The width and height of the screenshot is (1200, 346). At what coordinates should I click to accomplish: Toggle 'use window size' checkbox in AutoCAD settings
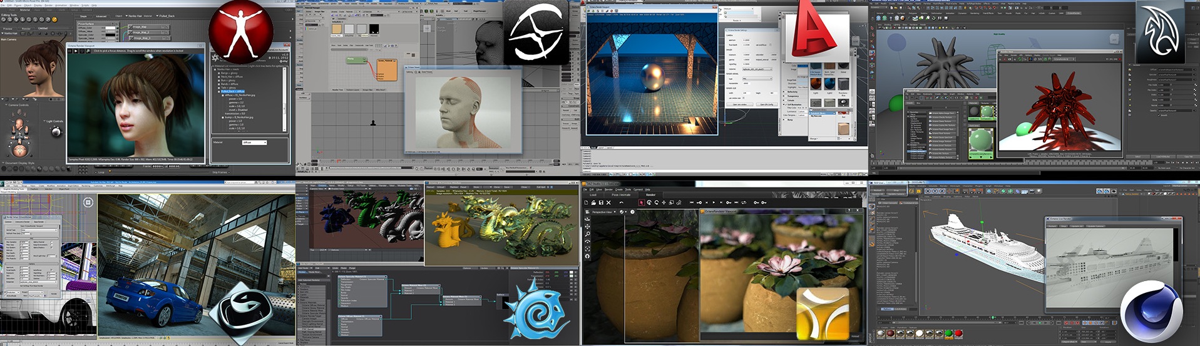pos(744,98)
